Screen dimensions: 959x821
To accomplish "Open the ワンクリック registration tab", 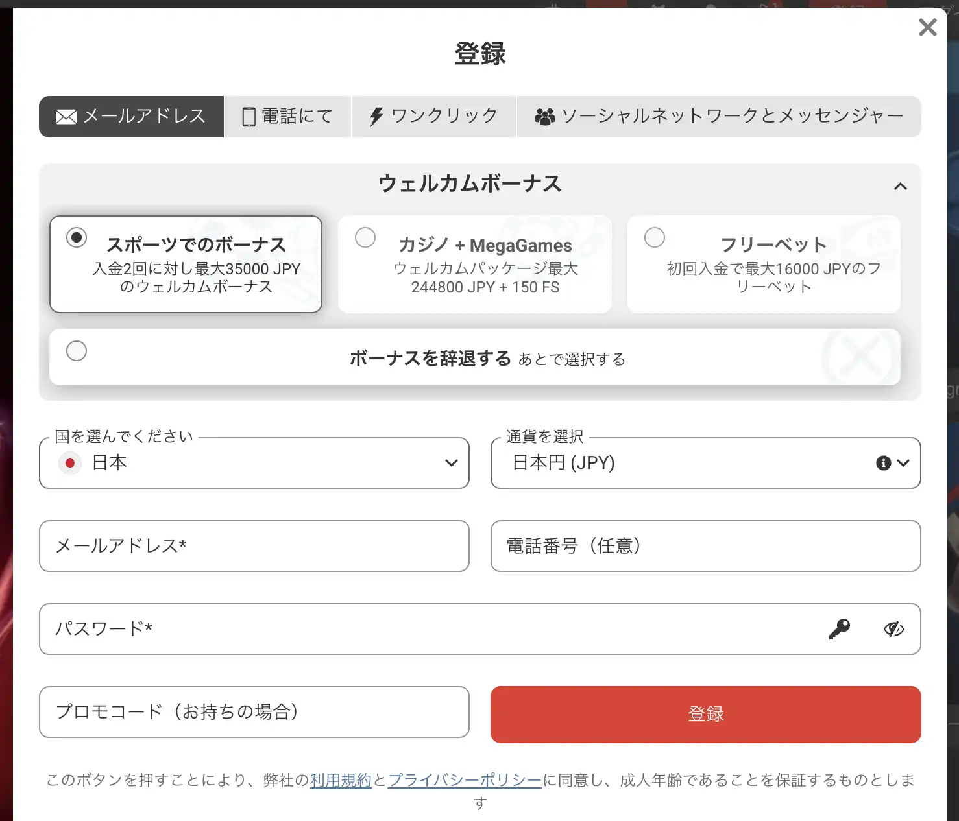I will click(x=433, y=117).
